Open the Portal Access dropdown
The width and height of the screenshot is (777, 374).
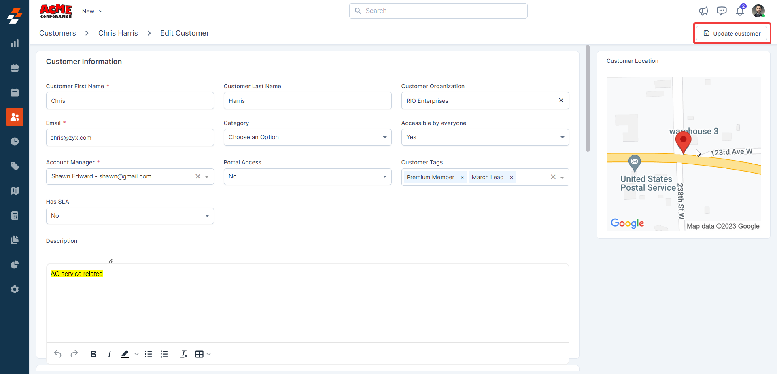307,176
